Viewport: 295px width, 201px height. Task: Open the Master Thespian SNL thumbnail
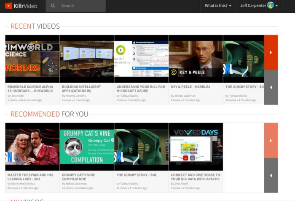point(32,147)
